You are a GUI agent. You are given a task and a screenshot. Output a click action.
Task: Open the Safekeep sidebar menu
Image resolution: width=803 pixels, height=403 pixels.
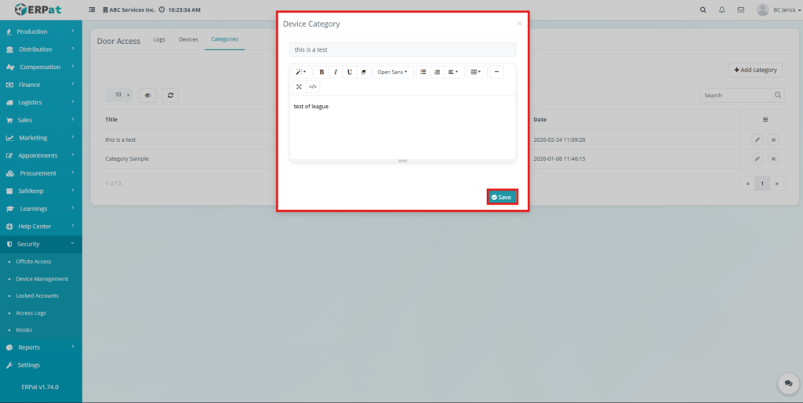41,191
